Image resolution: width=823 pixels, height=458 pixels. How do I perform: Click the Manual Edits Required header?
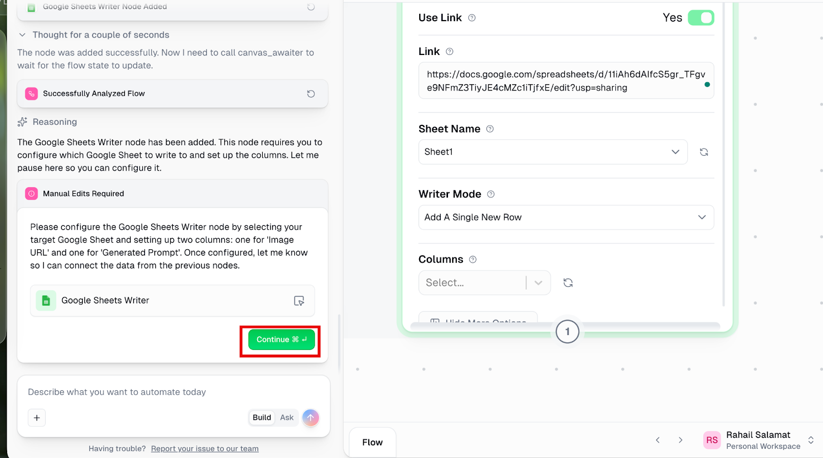(x=172, y=194)
